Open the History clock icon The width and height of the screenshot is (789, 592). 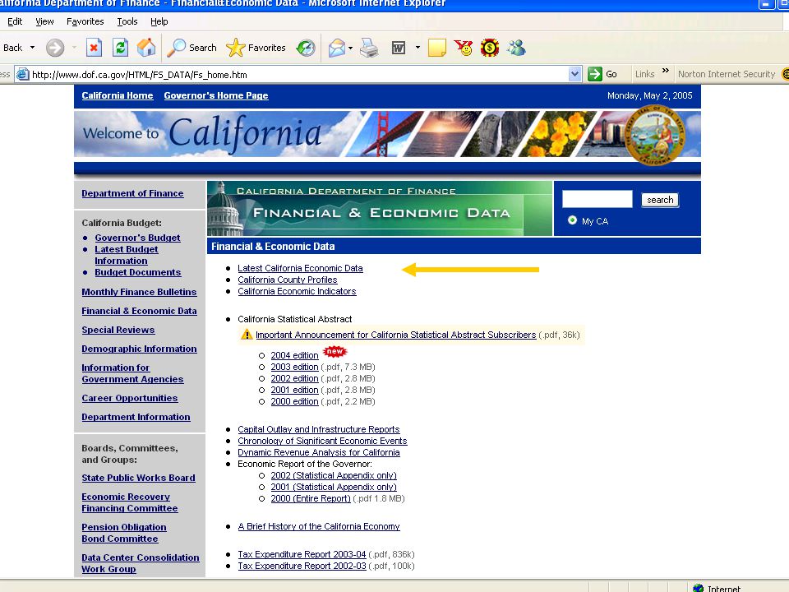(306, 48)
